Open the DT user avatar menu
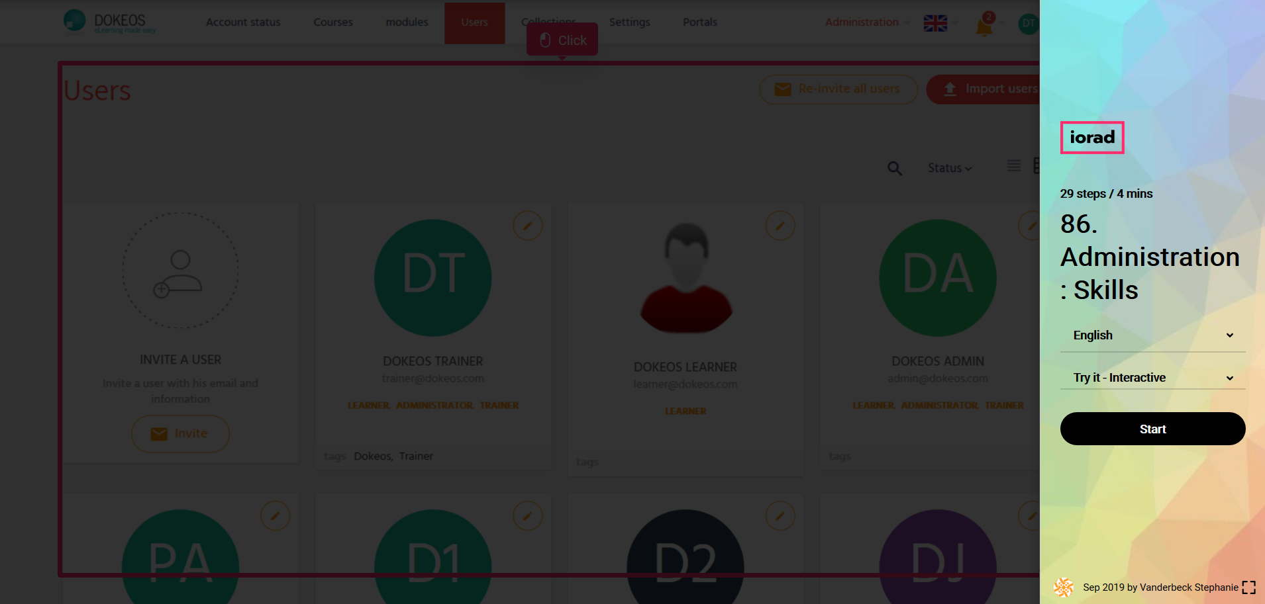 [1028, 23]
